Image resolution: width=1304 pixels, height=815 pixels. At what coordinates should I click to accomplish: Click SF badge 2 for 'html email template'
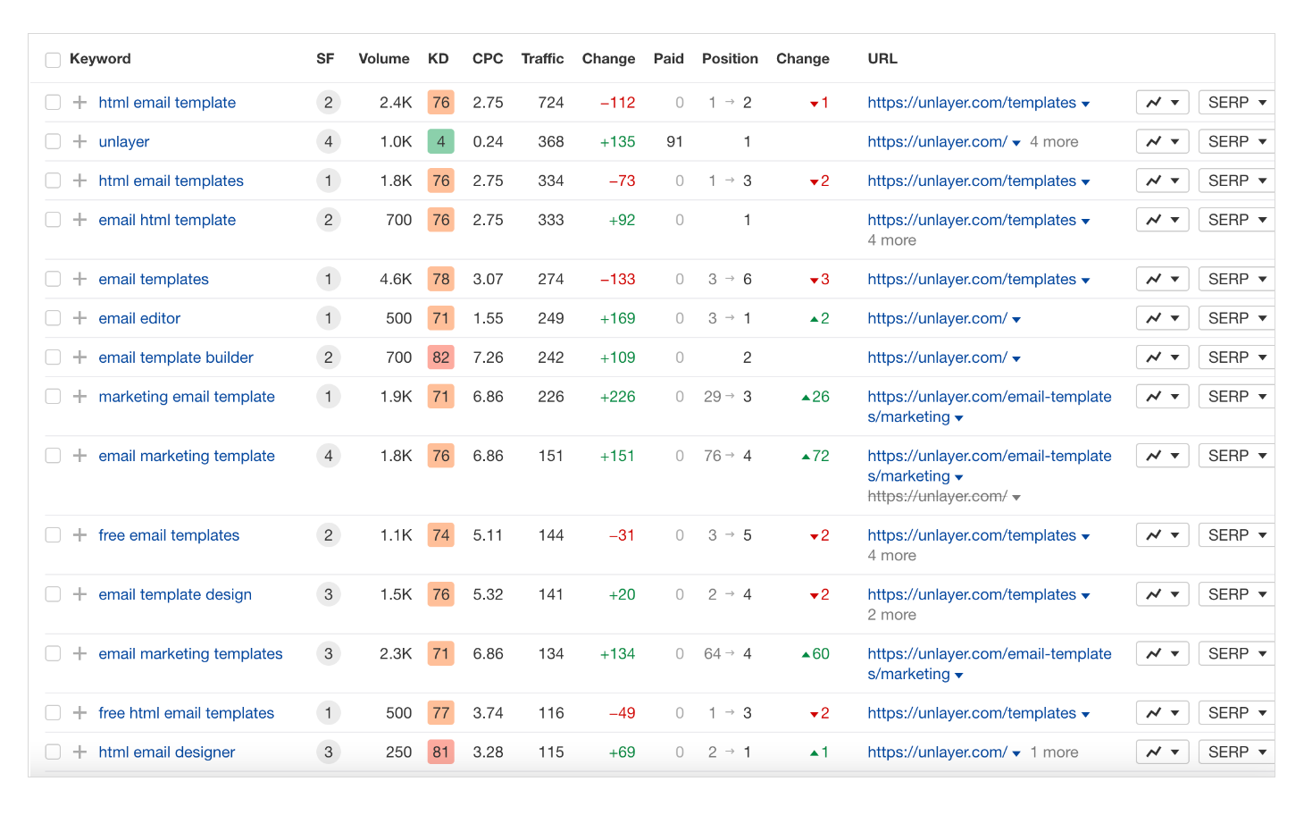329,103
